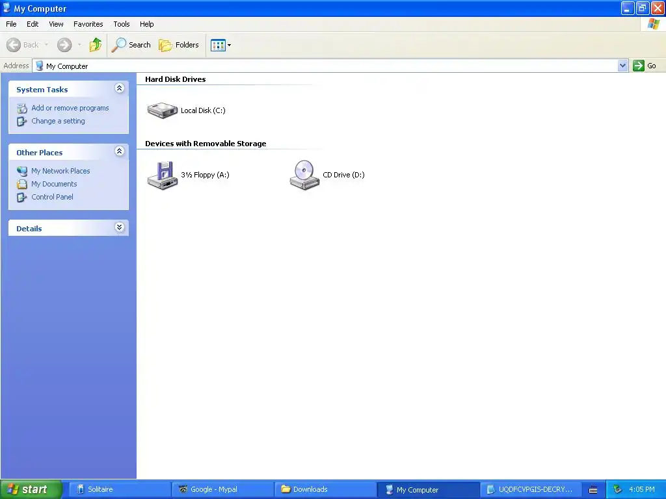Go to My Documents link
The width and height of the screenshot is (666, 499).
[x=54, y=184]
